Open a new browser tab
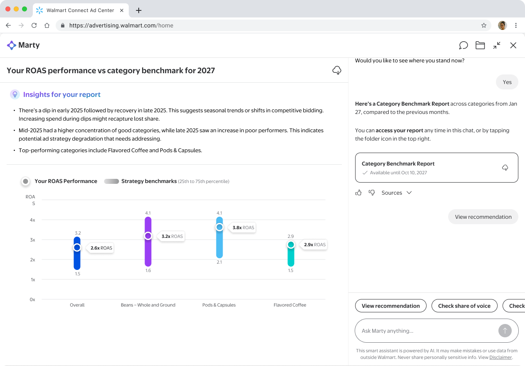The width and height of the screenshot is (525, 366). point(139,10)
